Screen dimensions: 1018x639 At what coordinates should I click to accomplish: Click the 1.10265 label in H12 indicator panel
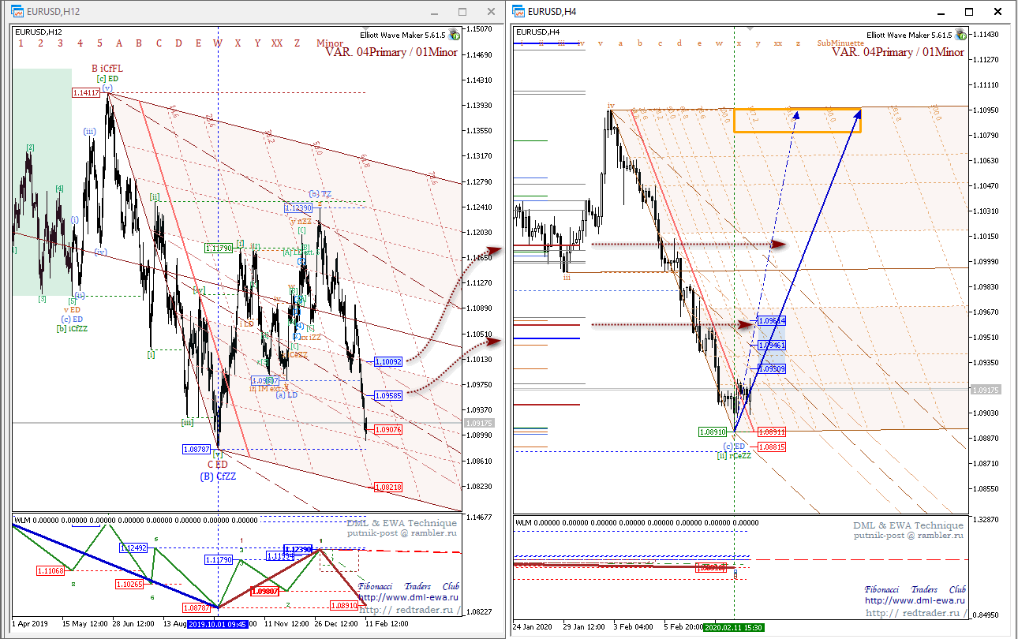coord(129,584)
